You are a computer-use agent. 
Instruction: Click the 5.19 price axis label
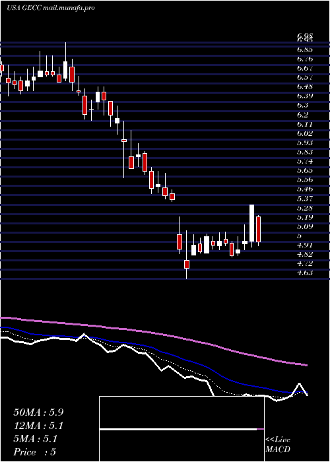point(305,217)
